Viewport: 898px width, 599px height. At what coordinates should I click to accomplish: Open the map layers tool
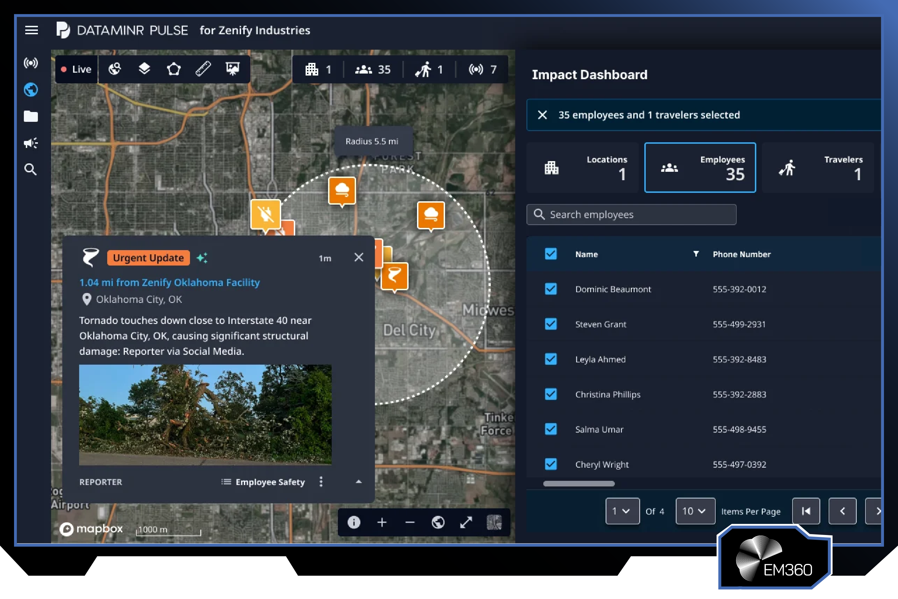point(144,69)
